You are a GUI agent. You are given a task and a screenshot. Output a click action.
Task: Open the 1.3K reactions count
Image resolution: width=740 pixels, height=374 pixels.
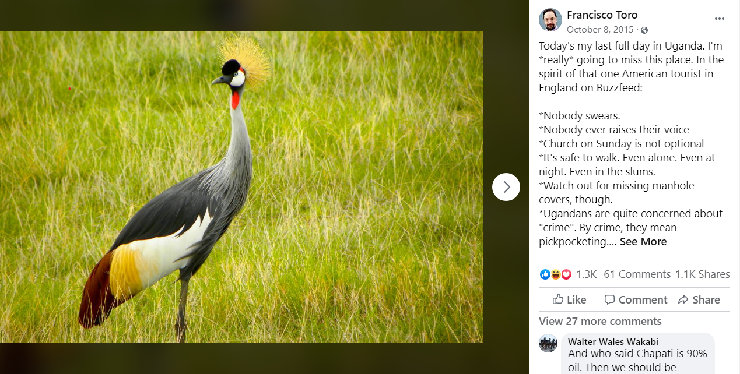coord(586,274)
